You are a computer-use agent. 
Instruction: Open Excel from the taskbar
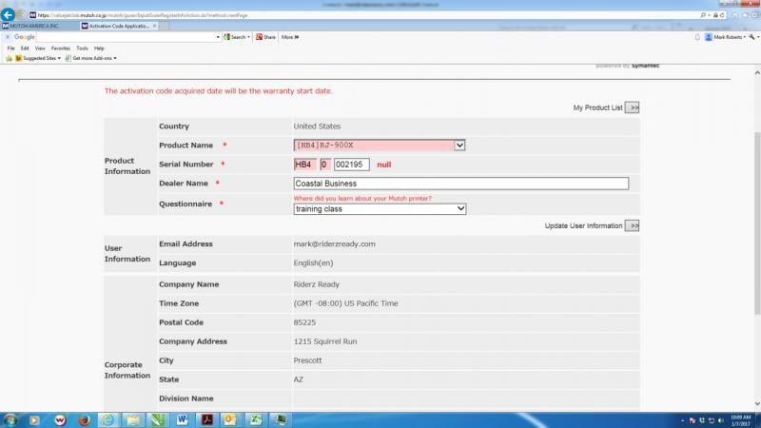click(255, 419)
